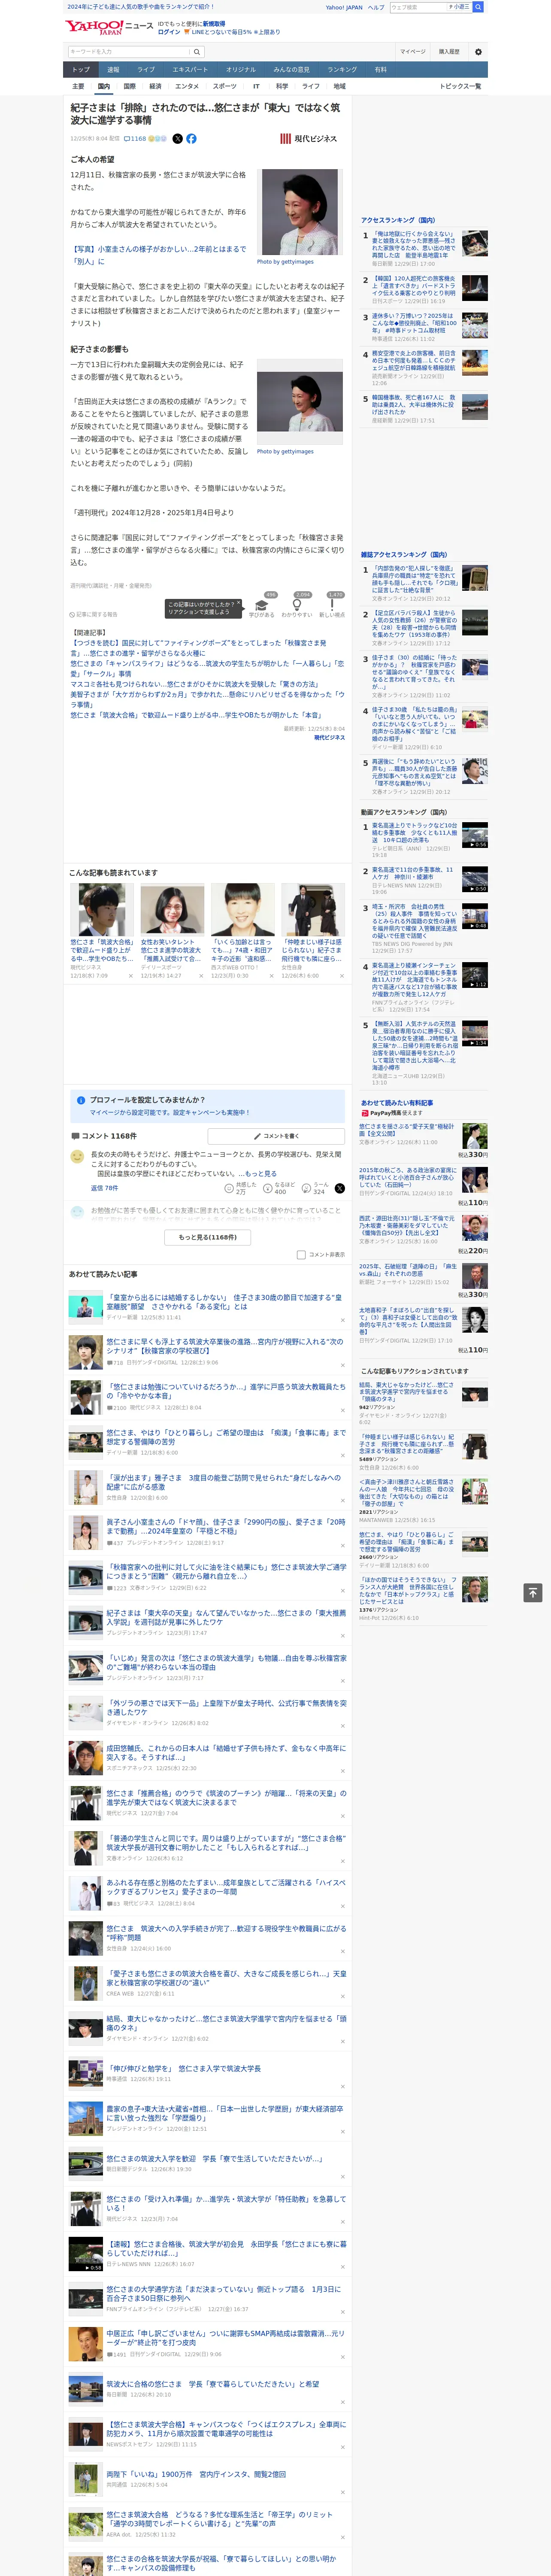Click the コメントを書く button
Viewport: 551px width, 2576px height.
tap(276, 1136)
